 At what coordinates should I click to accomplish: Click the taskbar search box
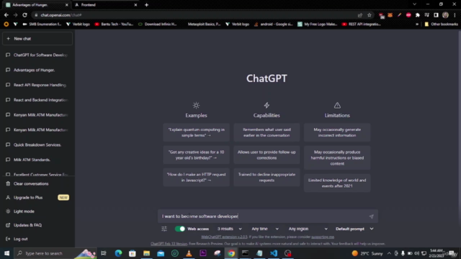point(56,253)
